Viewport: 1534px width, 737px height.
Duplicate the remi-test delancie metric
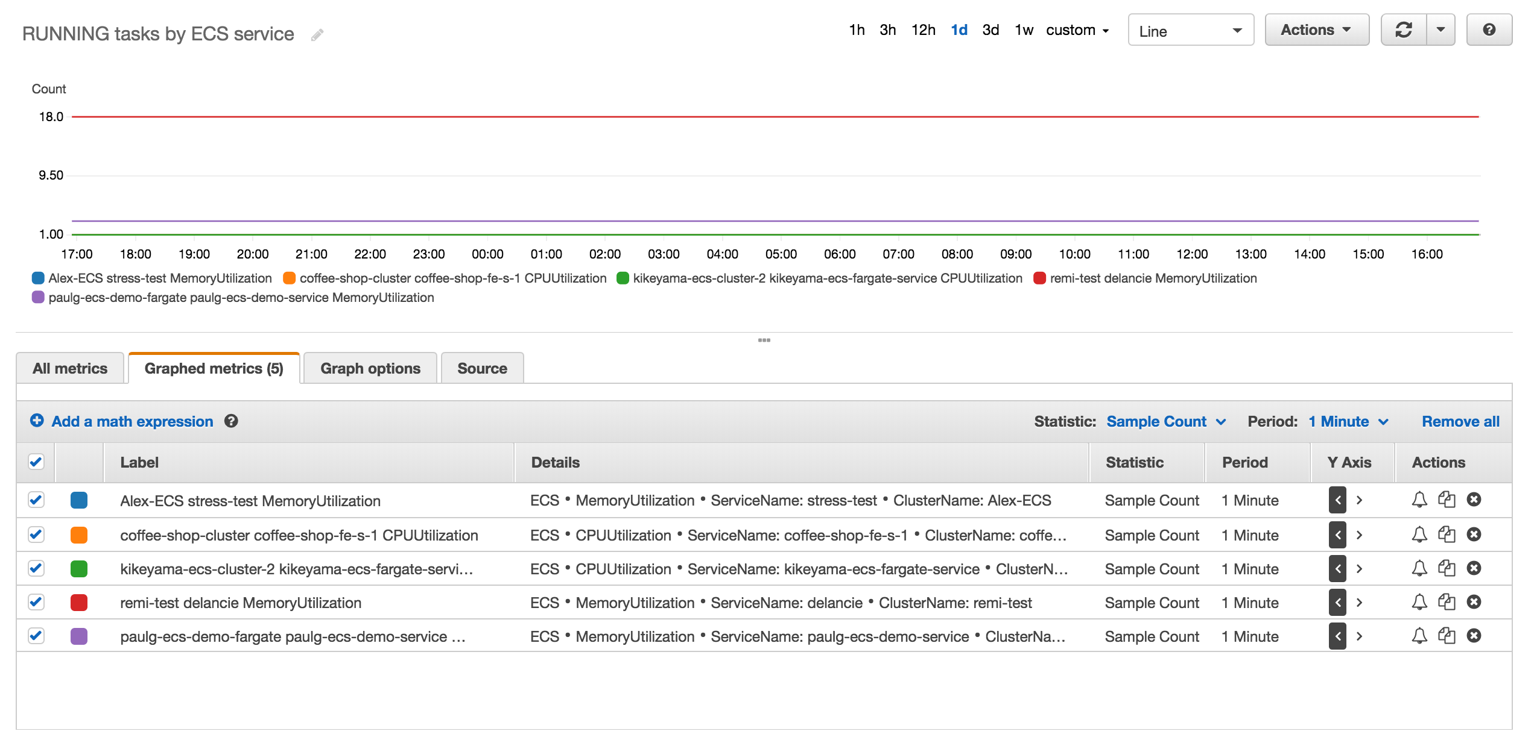1447,602
